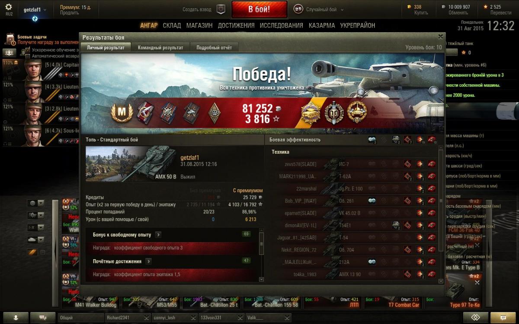Expand the Бонус к свободному опыту section
The height and width of the screenshot is (324, 519).
158,235
